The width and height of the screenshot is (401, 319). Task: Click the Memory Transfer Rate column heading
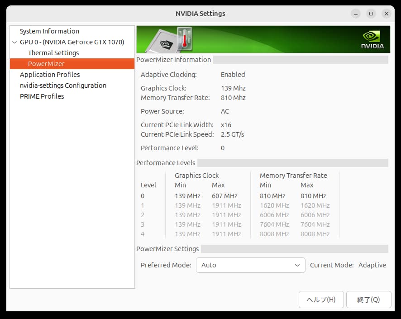coord(293,176)
